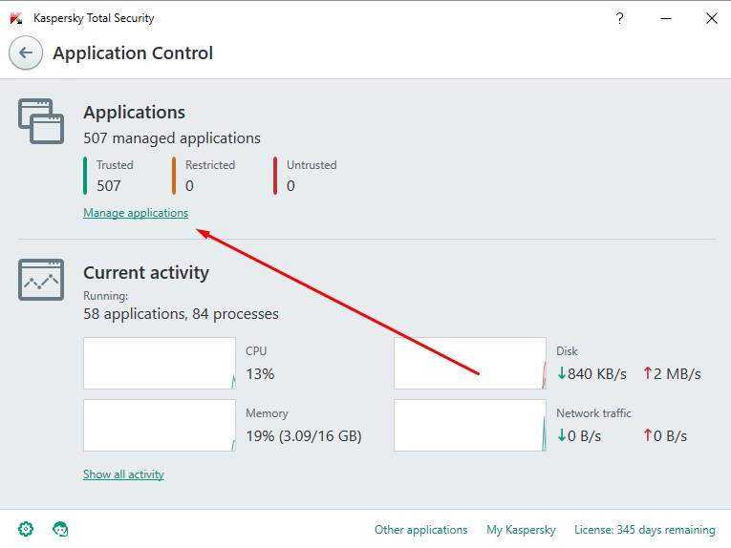The width and height of the screenshot is (731, 548).
Task: Click the Network traffic graph
Action: point(470,425)
